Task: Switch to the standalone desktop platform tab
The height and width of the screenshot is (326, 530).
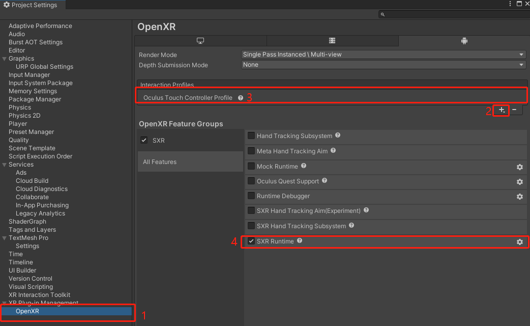Action: coord(200,41)
